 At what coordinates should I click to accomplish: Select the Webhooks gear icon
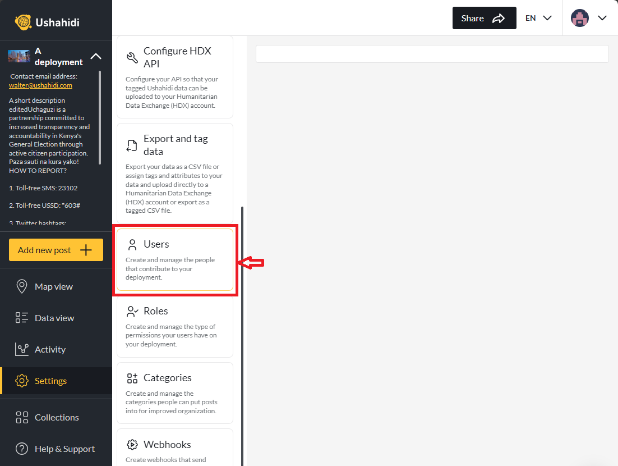click(x=132, y=444)
